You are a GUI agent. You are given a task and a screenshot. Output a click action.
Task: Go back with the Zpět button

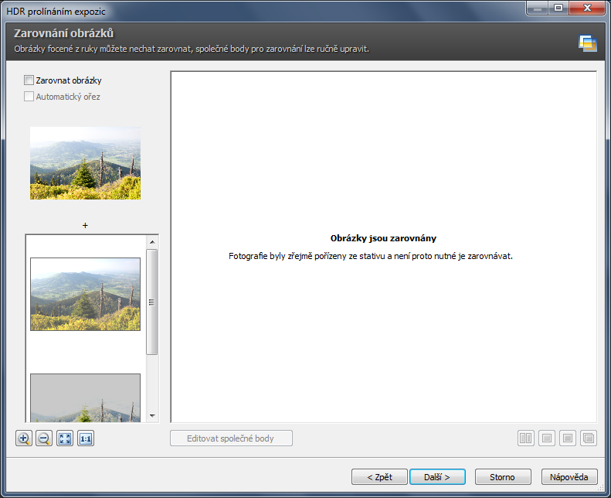(379, 477)
